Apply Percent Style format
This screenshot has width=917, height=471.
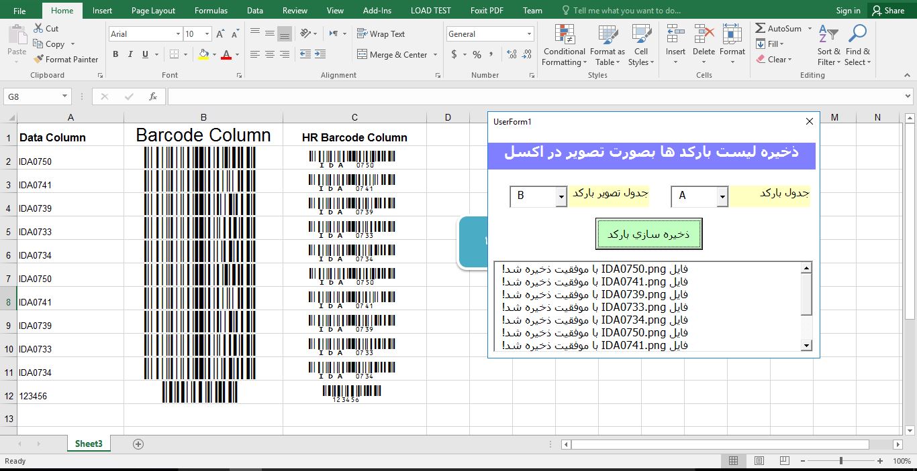pyautogui.click(x=477, y=54)
